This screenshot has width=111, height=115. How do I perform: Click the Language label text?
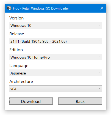[x=19, y=66]
